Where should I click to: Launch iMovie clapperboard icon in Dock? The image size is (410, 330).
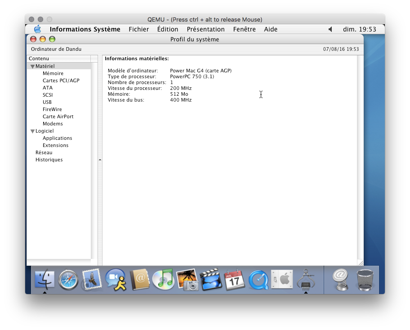pos(211,279)
